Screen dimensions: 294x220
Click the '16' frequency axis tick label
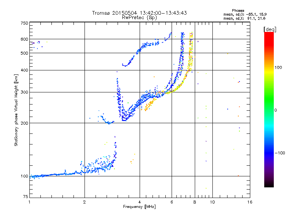coord(250,202)
